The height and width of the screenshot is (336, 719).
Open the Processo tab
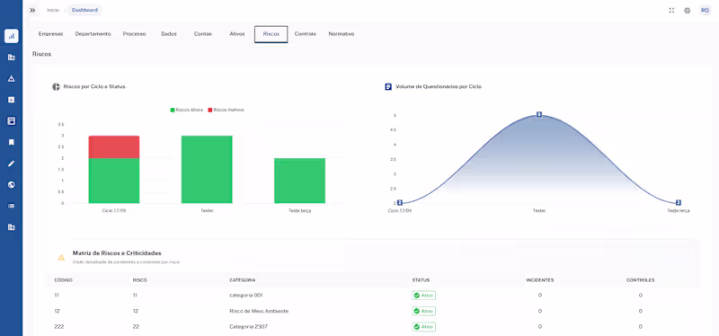click(x=134, y=34)
